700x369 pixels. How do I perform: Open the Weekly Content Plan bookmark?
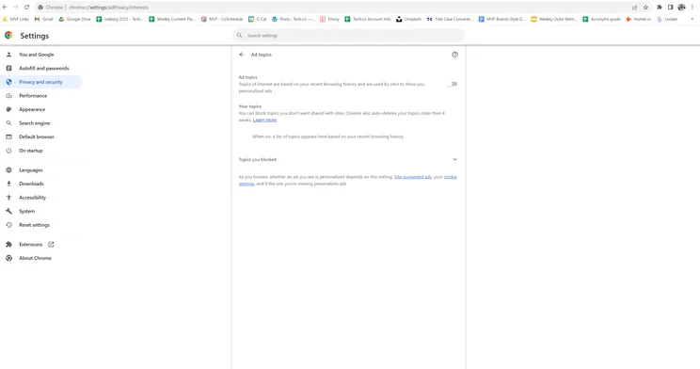click(x=172, y=19)
